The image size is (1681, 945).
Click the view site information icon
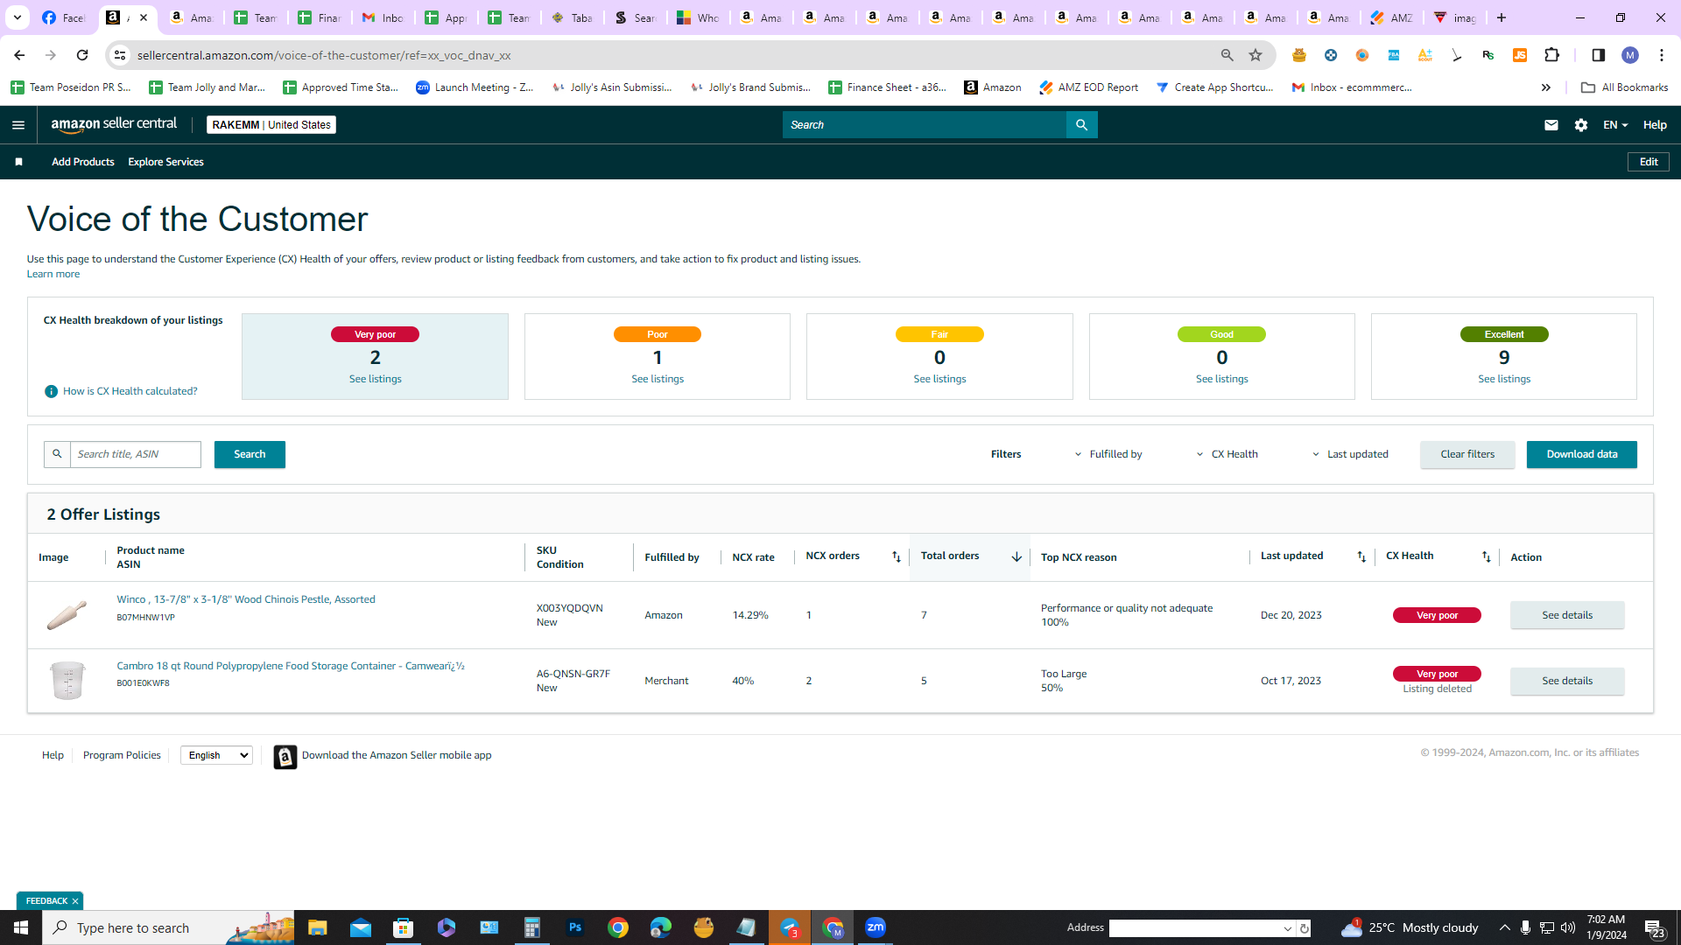pyautogui.click(x=120, y=55)
